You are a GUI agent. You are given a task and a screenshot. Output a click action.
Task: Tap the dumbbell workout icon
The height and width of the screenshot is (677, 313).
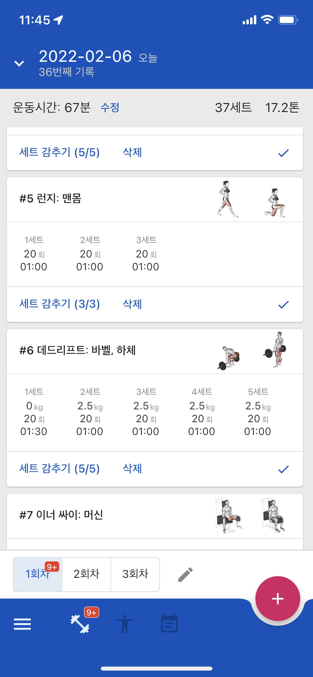click(80, 624)
